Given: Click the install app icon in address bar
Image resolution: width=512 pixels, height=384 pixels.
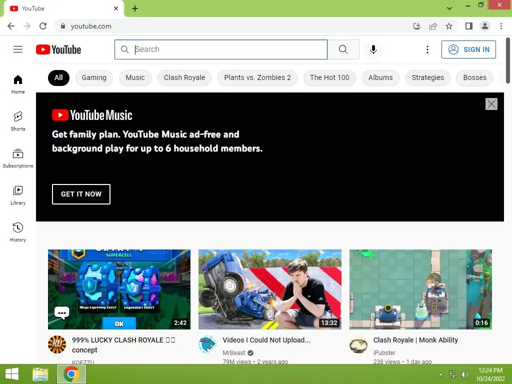Looking at the screenshot, I should pyautogui.click(x=416, y=26).
